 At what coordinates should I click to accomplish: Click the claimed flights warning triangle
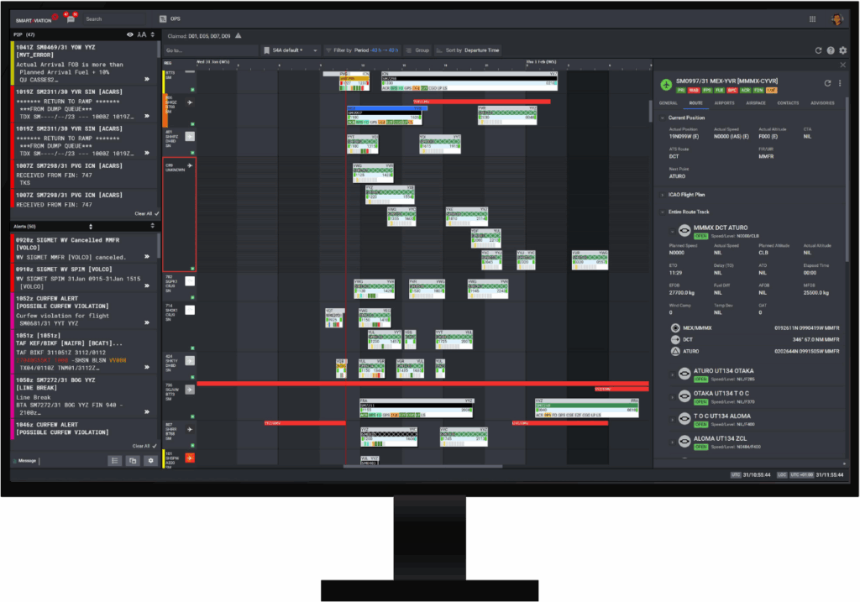(x=239, y=35)
